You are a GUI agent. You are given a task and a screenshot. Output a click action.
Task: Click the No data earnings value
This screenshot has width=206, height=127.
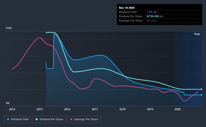[152, 20]
